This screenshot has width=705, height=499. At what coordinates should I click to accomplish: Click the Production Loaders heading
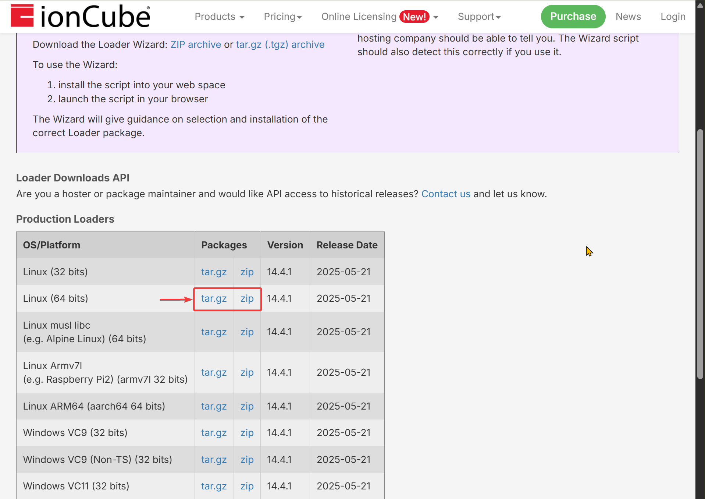coord(65,219)
